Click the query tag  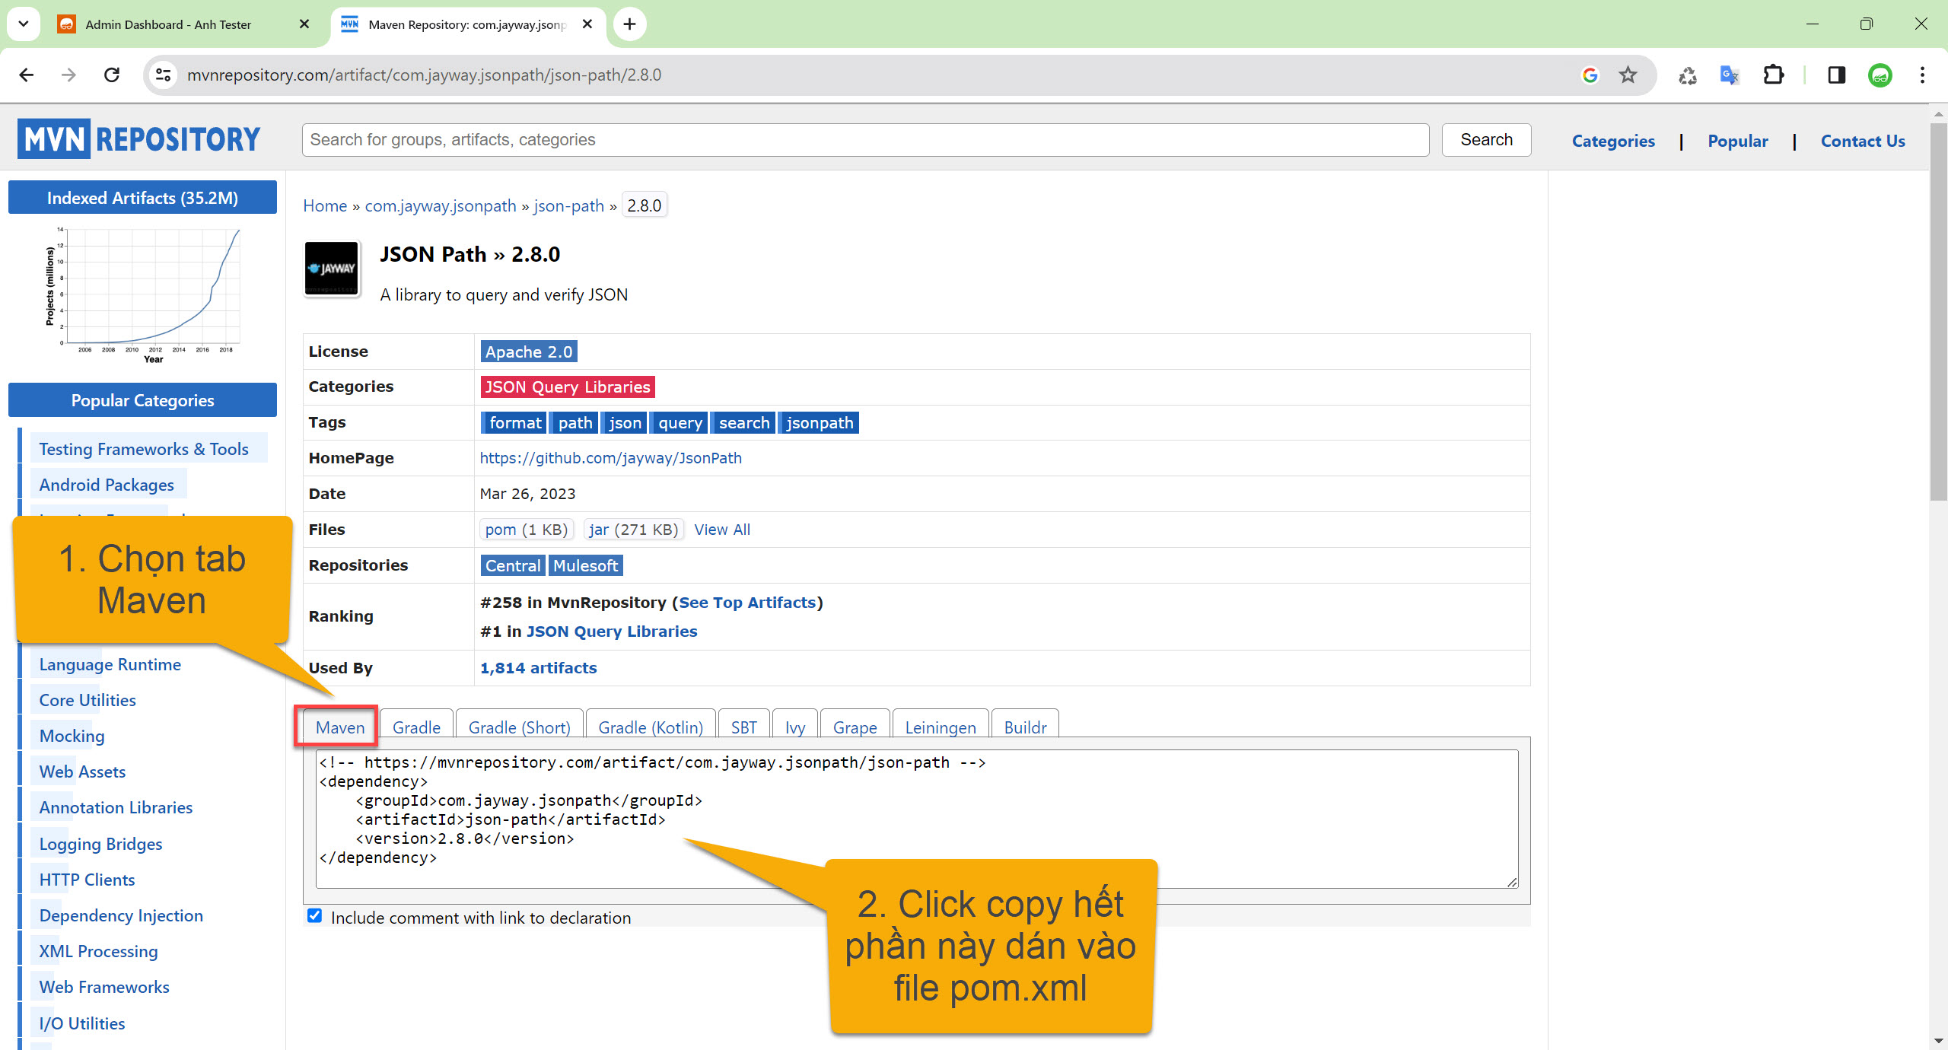click(x=680, y=422)
